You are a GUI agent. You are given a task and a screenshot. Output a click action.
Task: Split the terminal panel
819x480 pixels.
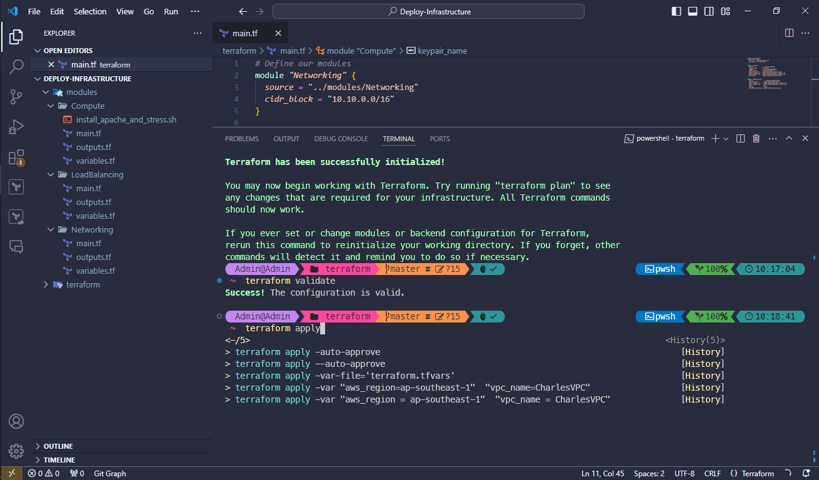(x=740, y=139)
